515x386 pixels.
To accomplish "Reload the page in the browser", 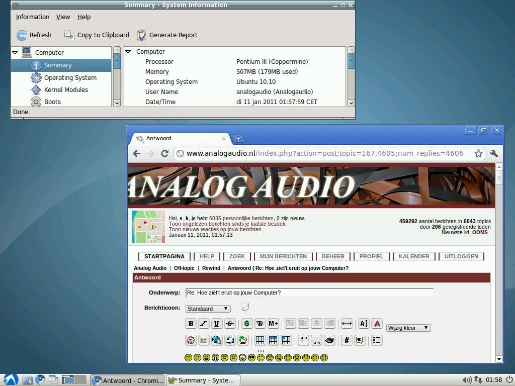I will 164,153.
